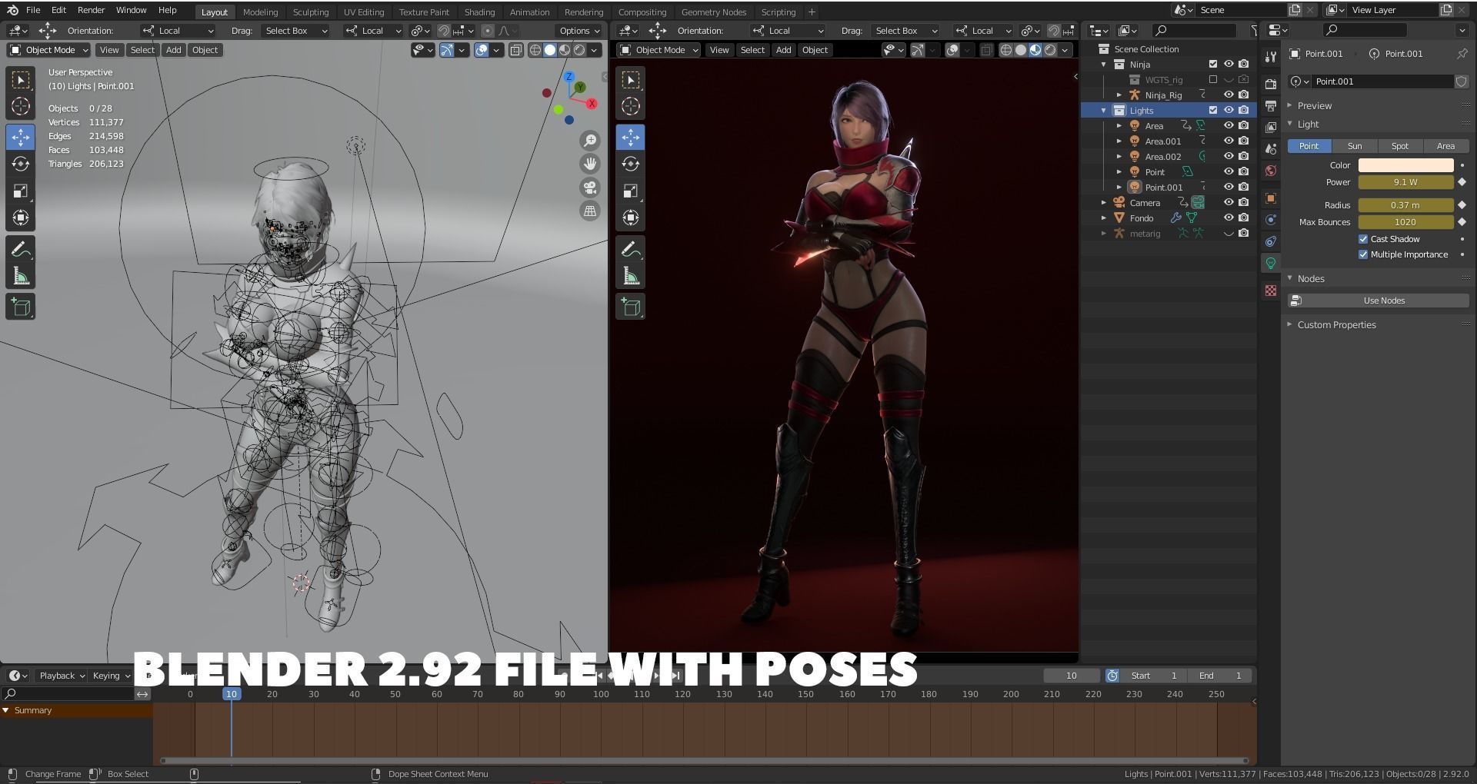Open the Output properties tab
The height and width of the screenshot is (784, 1477).
(1271, 105)
